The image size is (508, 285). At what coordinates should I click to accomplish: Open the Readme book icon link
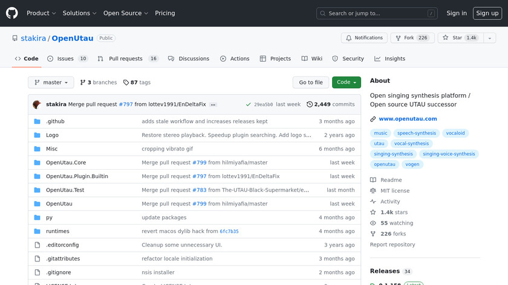pyautogui.click(x=373, y=180)
